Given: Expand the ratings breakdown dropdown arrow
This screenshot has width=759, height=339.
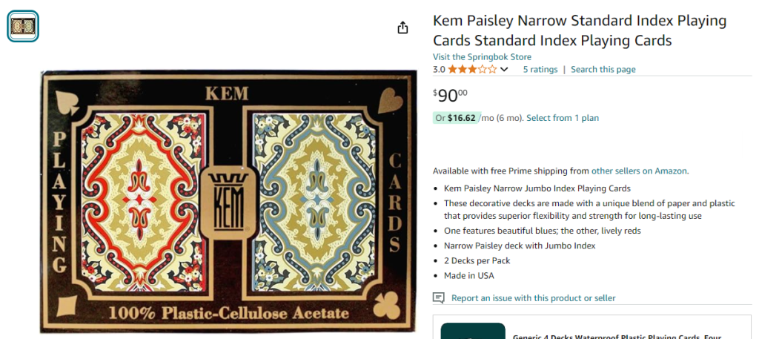Looking at the screenshot, I should 505,70.
